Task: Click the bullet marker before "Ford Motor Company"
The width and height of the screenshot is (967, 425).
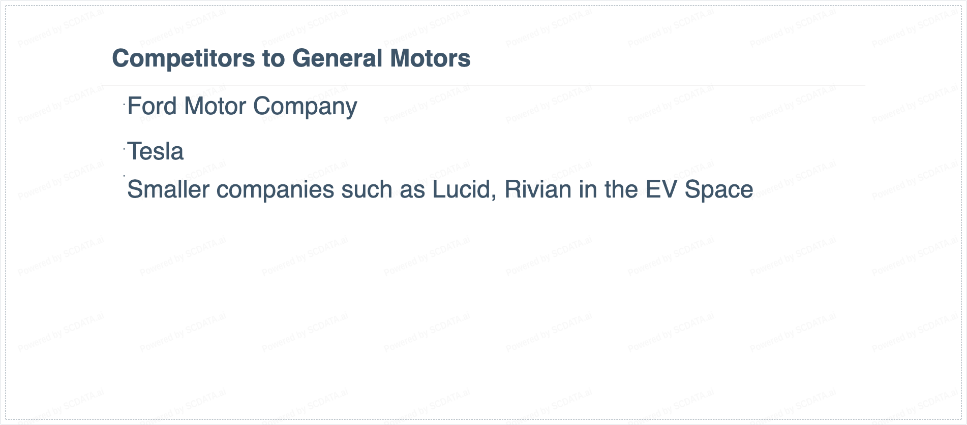Action: click(124, 104)
